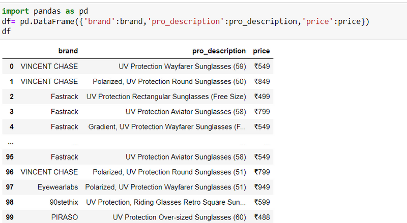407x223 pixels.
Task: Click the 'brand' column header
Action: click(x=68, y=51)
